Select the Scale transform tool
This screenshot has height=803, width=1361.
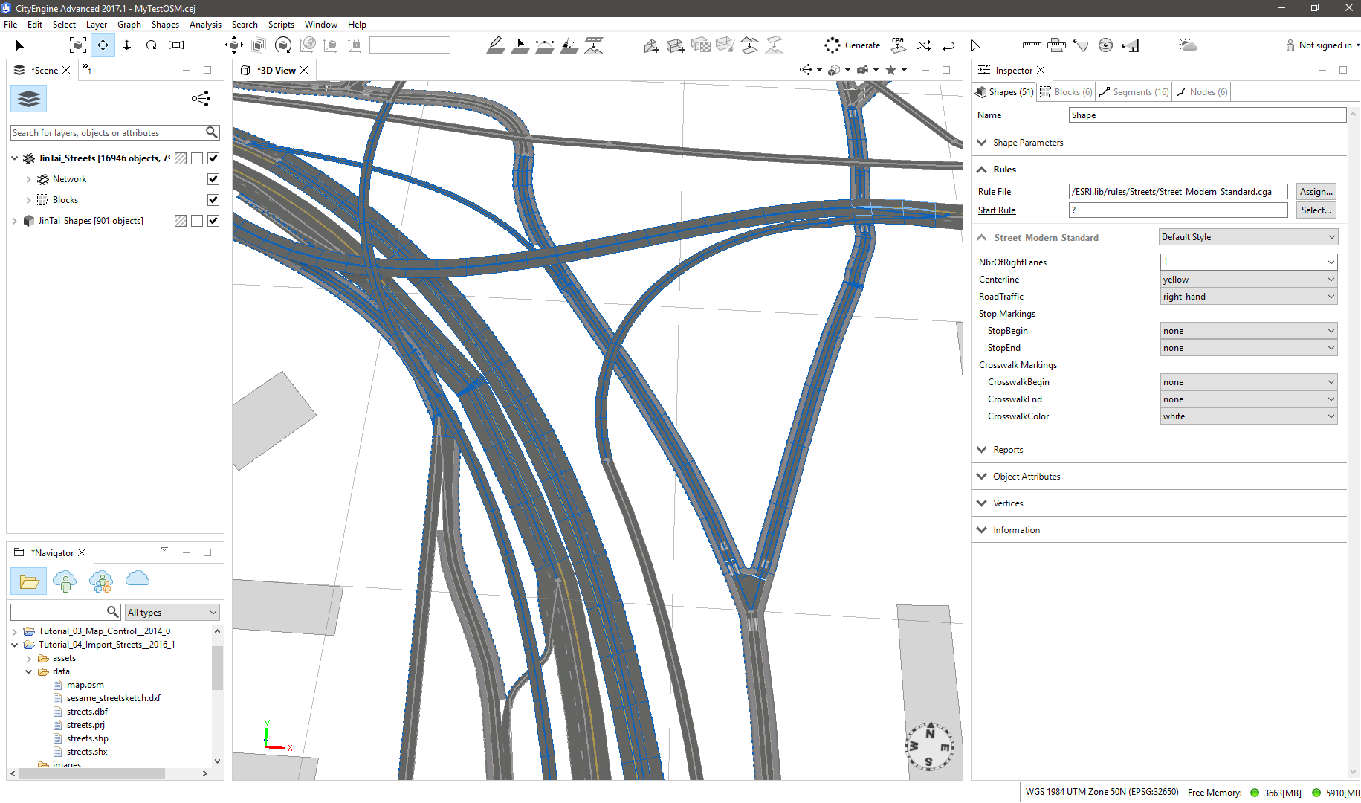(x=259, y=45)
